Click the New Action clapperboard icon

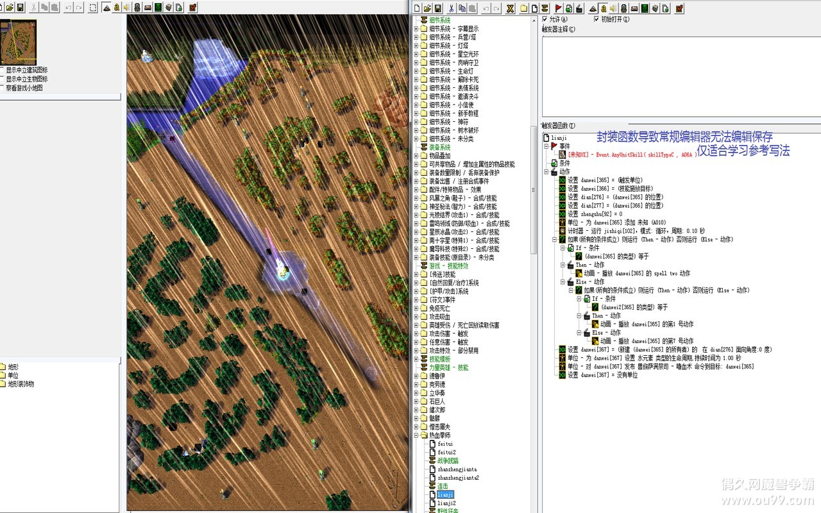point(579,8)
